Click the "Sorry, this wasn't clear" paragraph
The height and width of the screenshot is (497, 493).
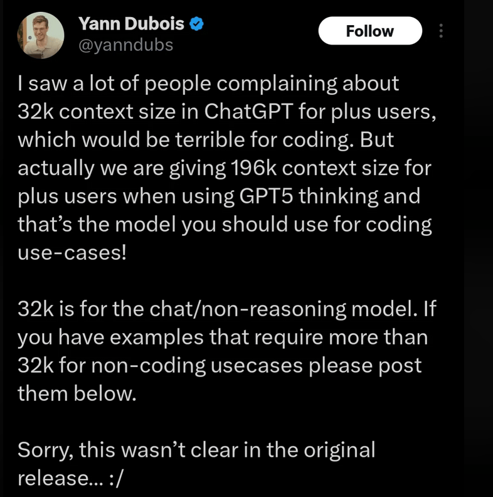196,464
